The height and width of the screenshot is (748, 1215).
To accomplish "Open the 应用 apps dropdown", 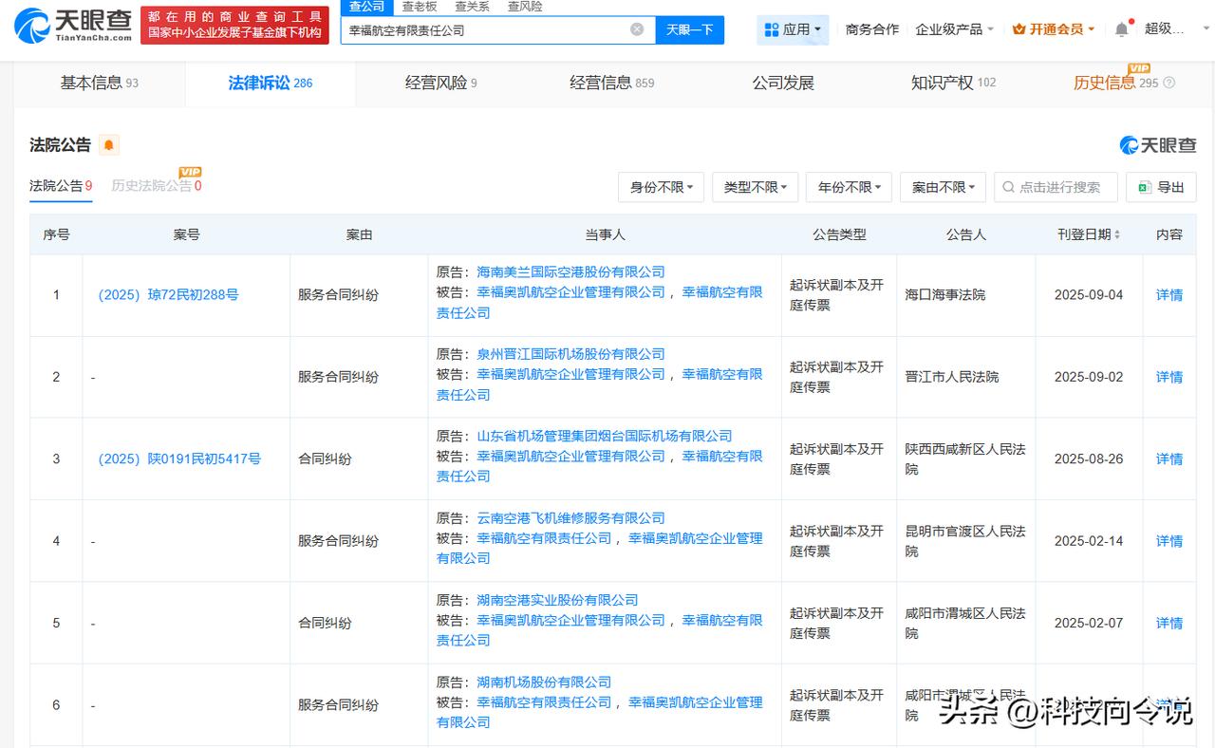I will pos(794,29).
